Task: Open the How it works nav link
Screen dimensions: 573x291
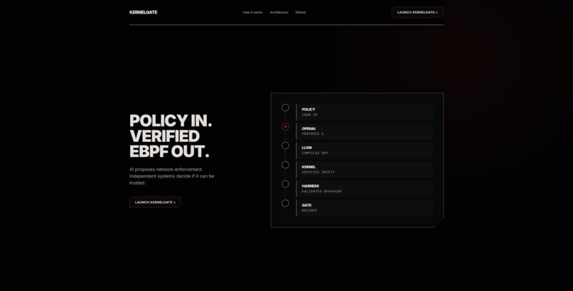Action: pos(252,12)
